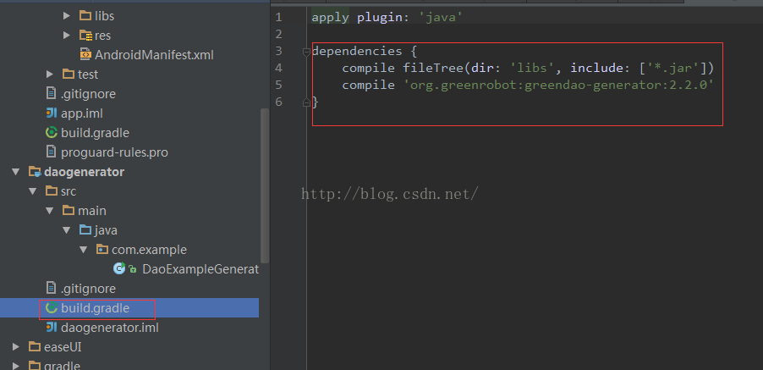Collapse the main folder arrow
Screen dimensions: 763x370
click(x=50, y=211)
